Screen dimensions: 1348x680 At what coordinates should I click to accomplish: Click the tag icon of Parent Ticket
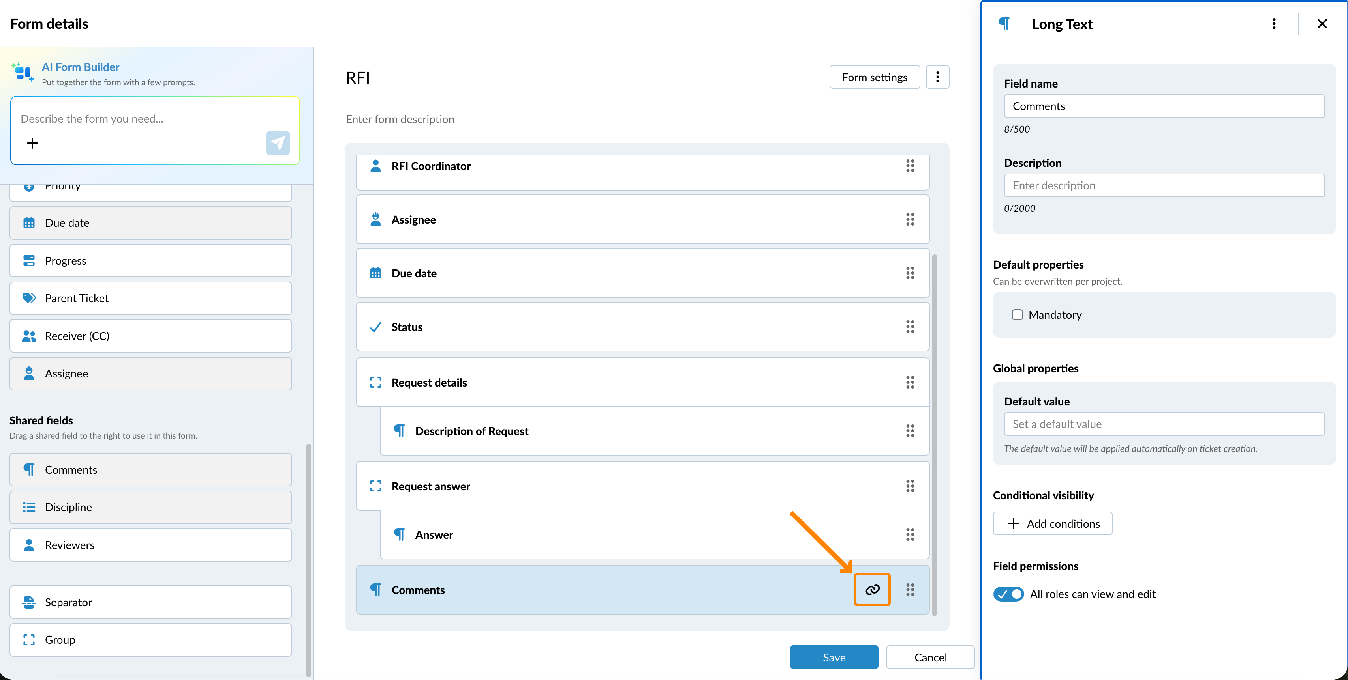[29, 298]
